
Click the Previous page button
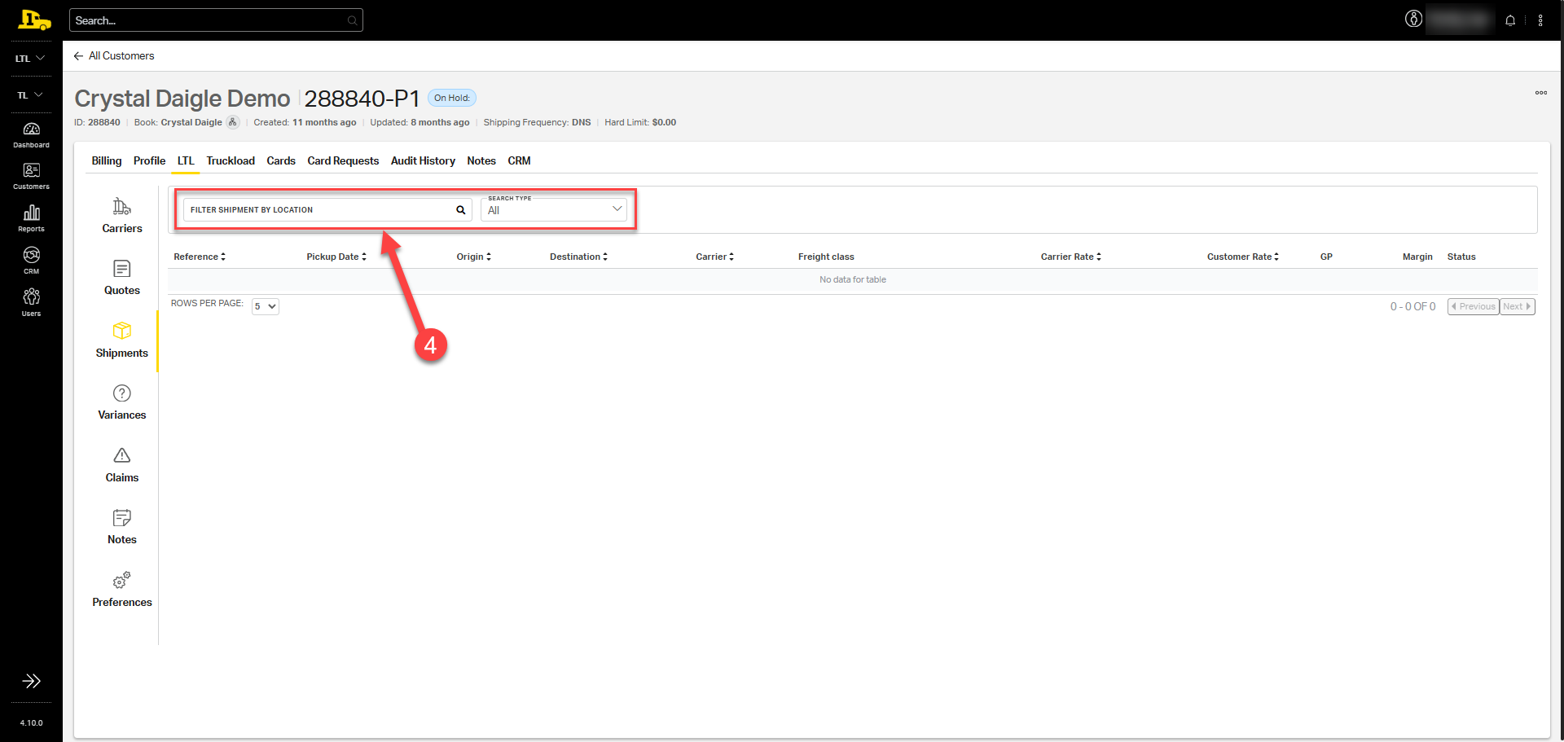point(1473,306)
